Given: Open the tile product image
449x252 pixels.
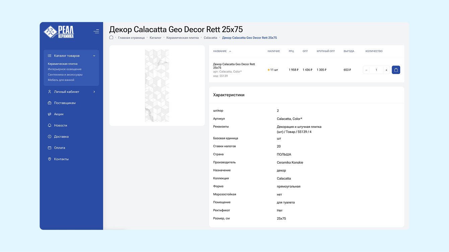Looking at the screenshot, I should pos(157,86).
